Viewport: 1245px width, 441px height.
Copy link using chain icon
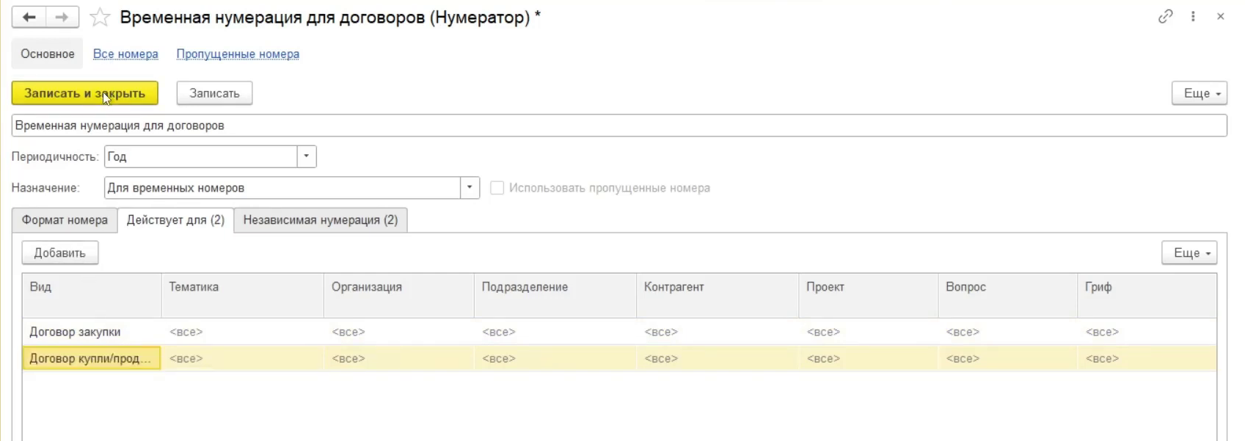[1165, 16]
